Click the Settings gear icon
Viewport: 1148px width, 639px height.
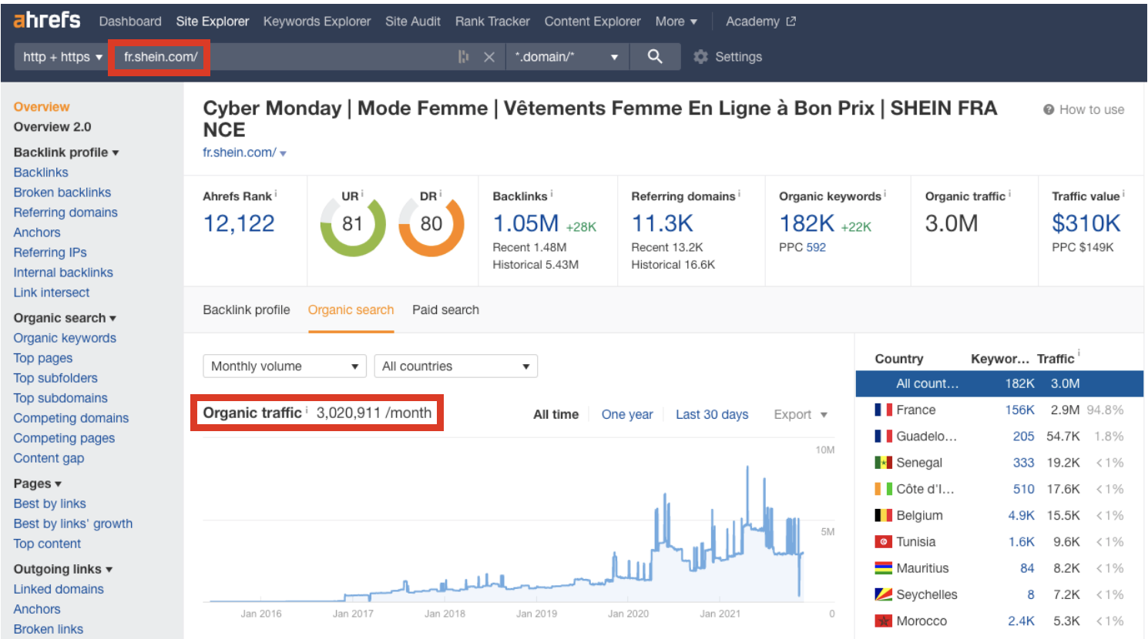pyautogui.click(x=700, y=56)
